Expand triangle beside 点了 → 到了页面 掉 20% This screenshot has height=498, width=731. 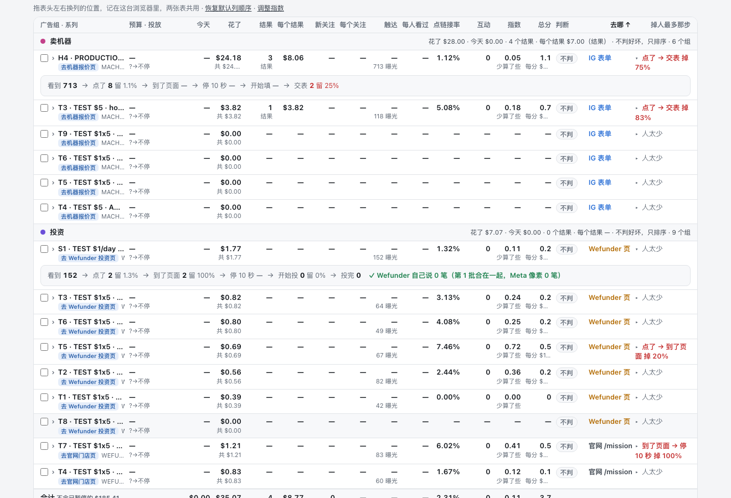point(637,347)
